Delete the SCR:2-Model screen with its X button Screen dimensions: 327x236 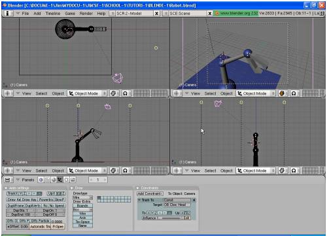click(156, 14)
